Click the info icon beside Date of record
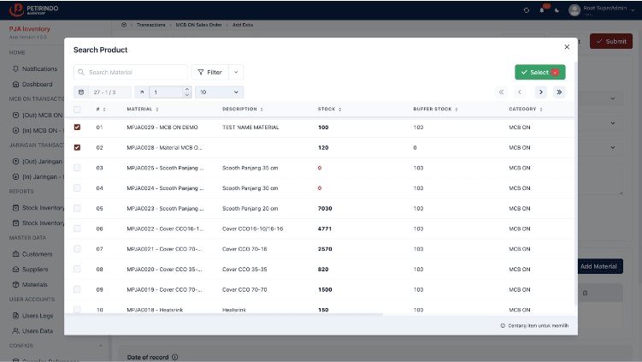This screenshot has width=642, height=362. point(175,357)
